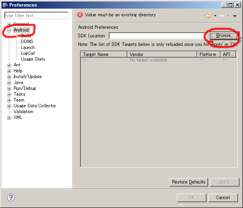Select the Build item under Android

(26, 36)
